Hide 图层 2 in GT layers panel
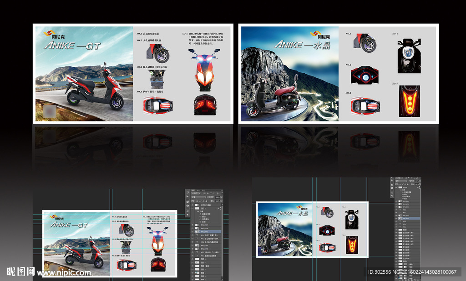 (192, 270)
